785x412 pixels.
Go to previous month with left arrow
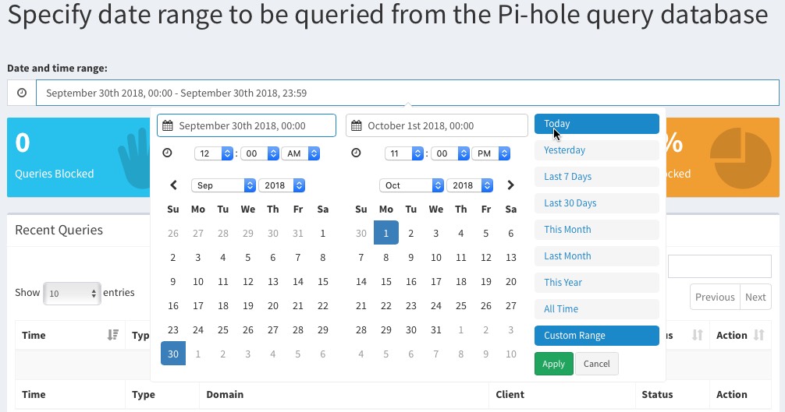coord(174,185)
